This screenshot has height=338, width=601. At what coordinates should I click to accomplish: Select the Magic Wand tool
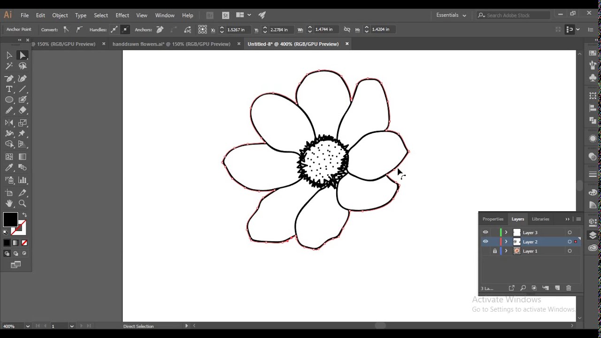(x=9, y=66)
